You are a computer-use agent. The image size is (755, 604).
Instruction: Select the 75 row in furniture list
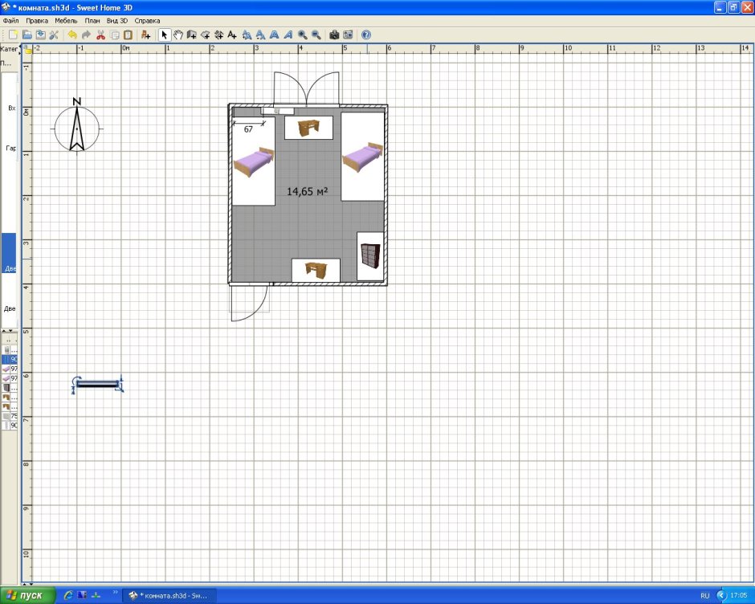(x=9, y=416)
